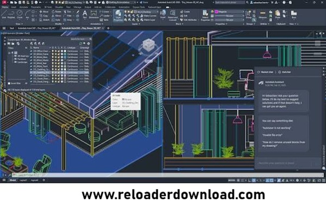Click the Share button in title bar

coord(144,3)
